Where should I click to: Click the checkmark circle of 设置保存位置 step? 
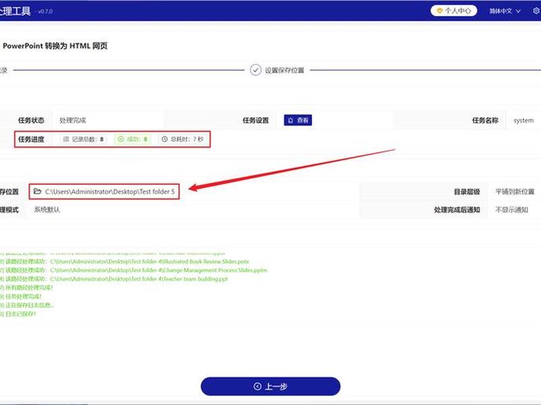point(256,70)
